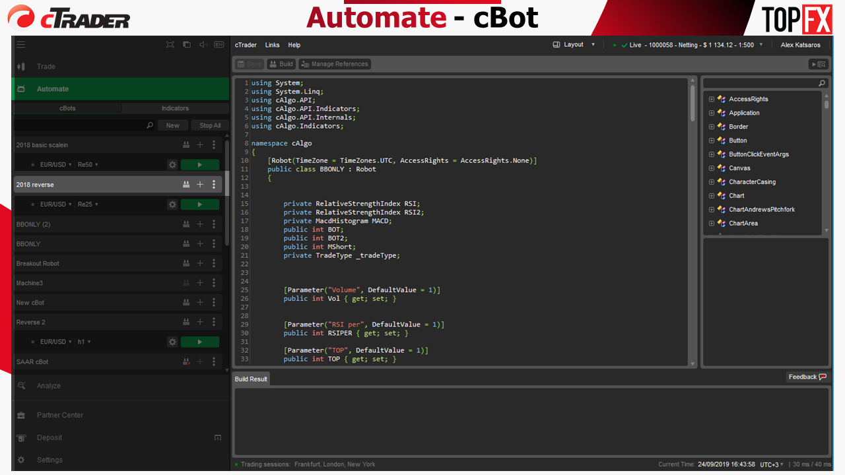
Task: Open the h1 timeframe dropdown
Action: (x=84, y=342)
